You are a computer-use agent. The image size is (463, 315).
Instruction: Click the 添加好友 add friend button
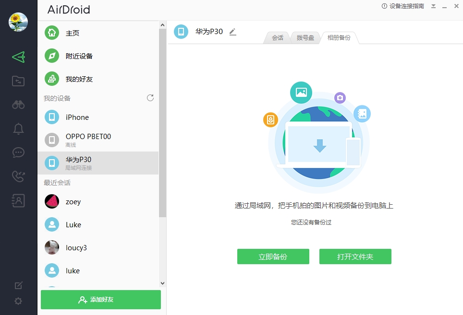pyautogui.click(x=101, y=300)
